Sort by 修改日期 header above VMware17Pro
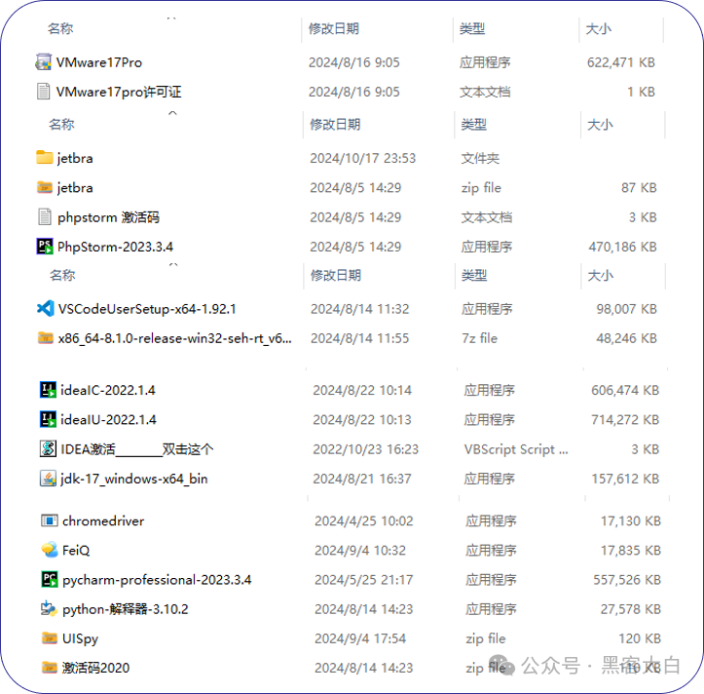Screen dimensions: 704x694 point(334,29)
